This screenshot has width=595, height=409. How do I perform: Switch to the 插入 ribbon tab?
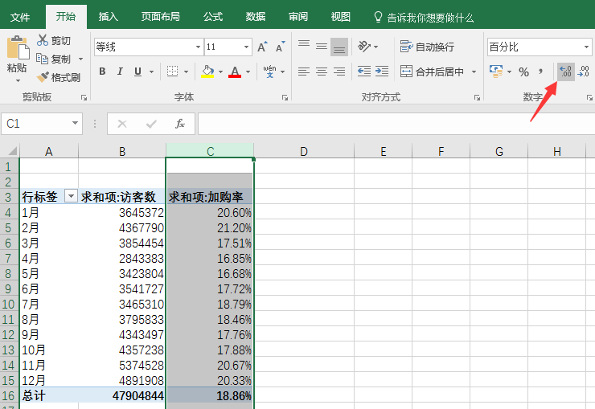pos(108,16)
